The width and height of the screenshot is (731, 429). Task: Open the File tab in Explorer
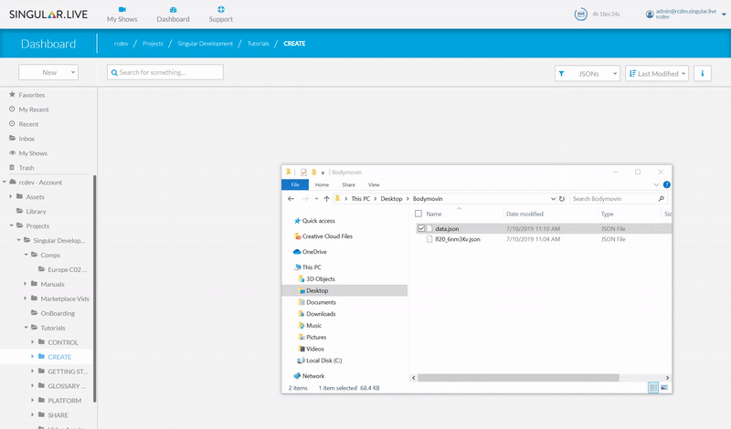click(x=295, y=185)
